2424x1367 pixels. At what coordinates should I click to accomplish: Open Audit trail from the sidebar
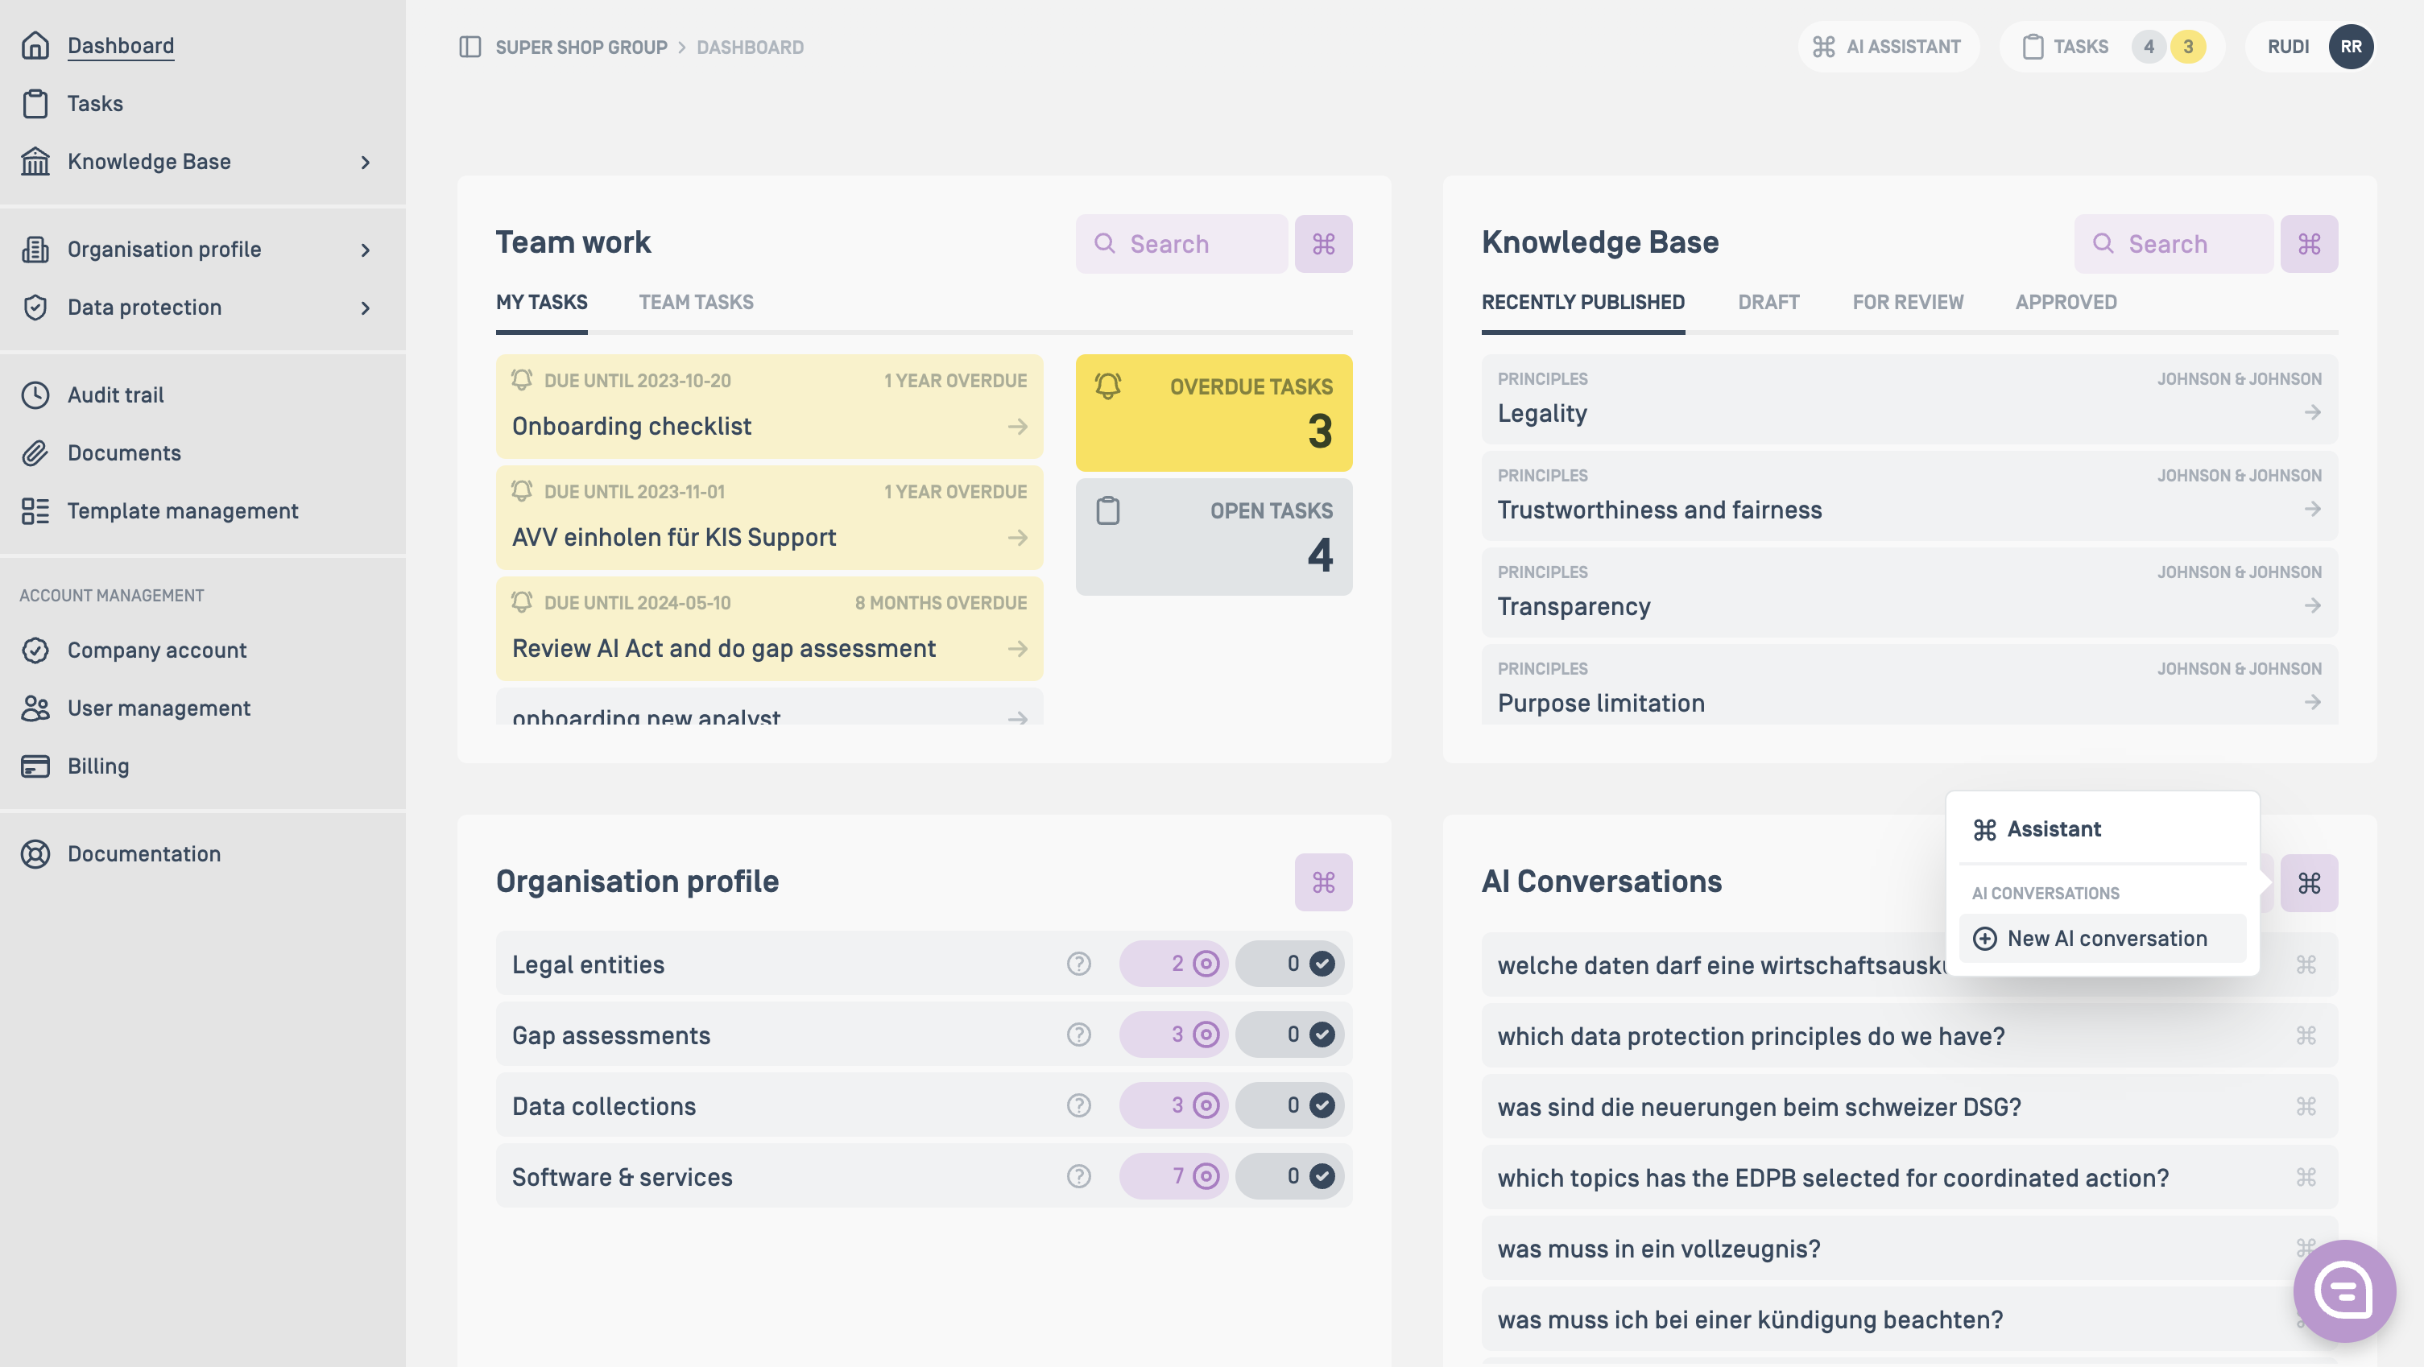115,395
